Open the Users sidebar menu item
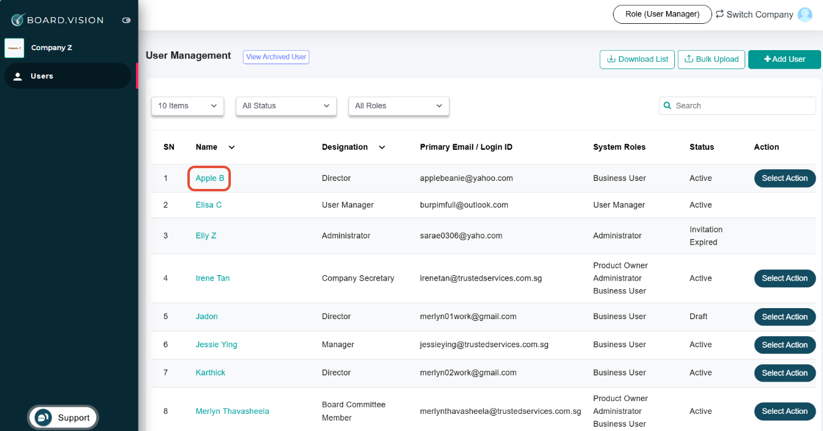The height and width of the screenshot is (431, 823). tap(67, 76)
